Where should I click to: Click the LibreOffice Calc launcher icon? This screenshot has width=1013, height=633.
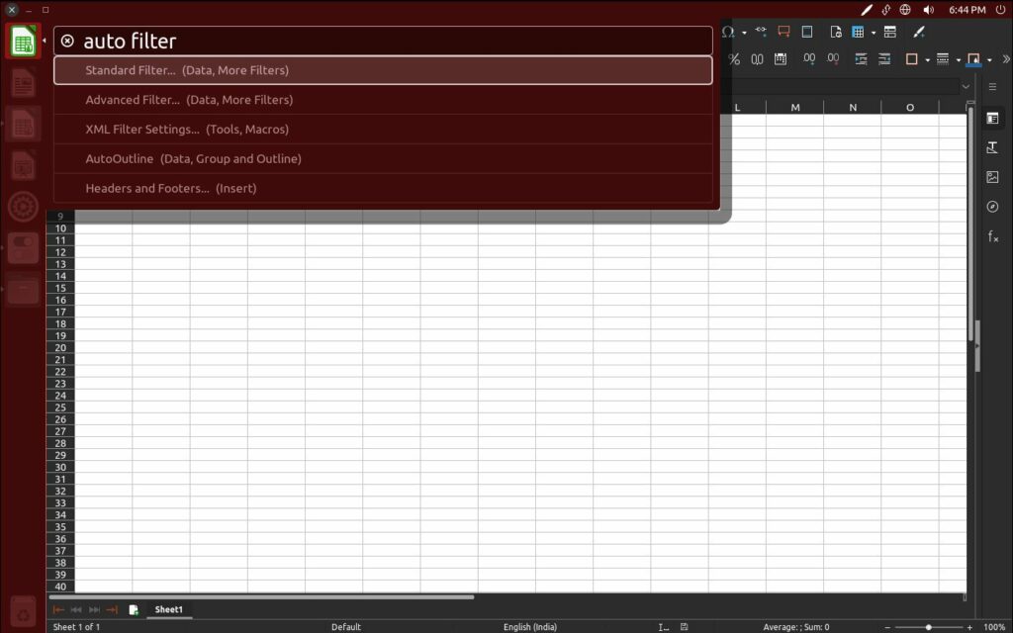(x=24, y=42)
